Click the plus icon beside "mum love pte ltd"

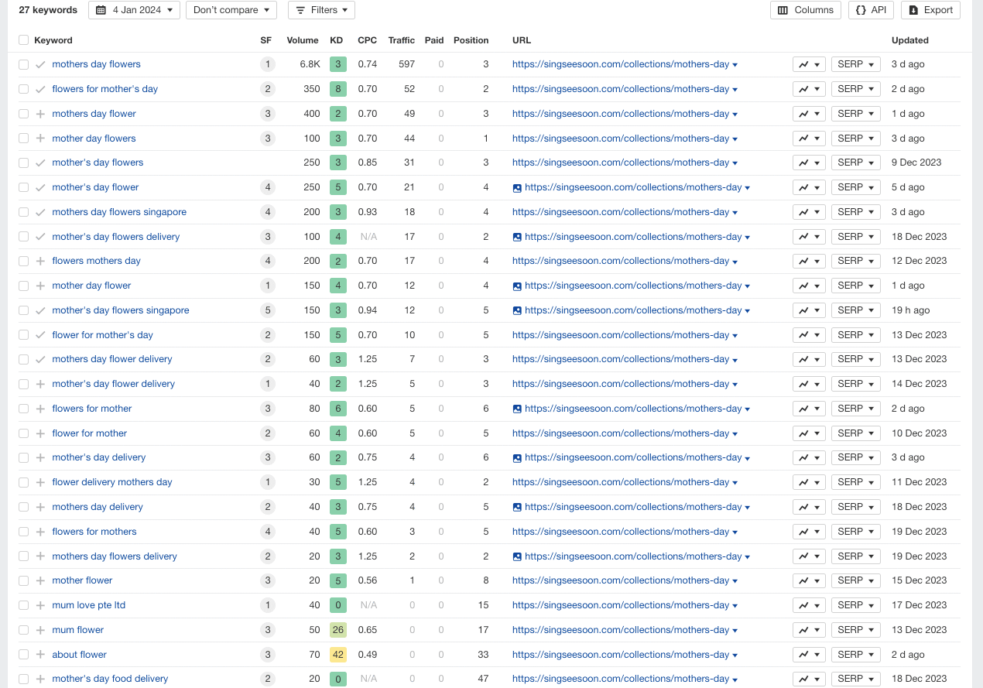pos(40,605)
